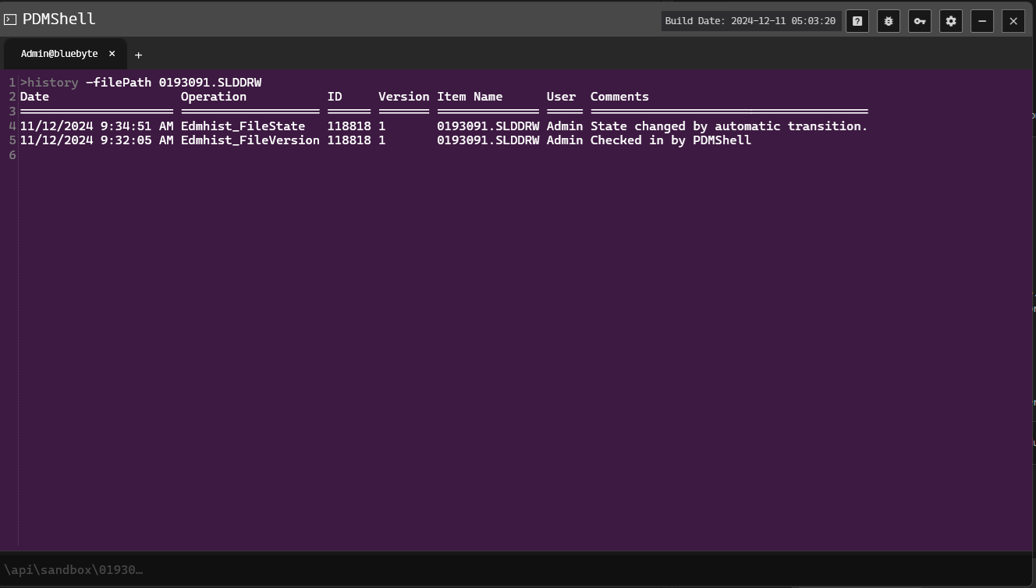This screenshot has width=1036, height=588.
Task: Click the sandbox path in the status bar
Action: pos(74,569)
